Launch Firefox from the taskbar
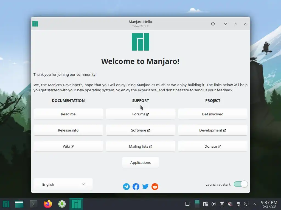This screenshot has height=210, width=281. [x=48, y=204]
